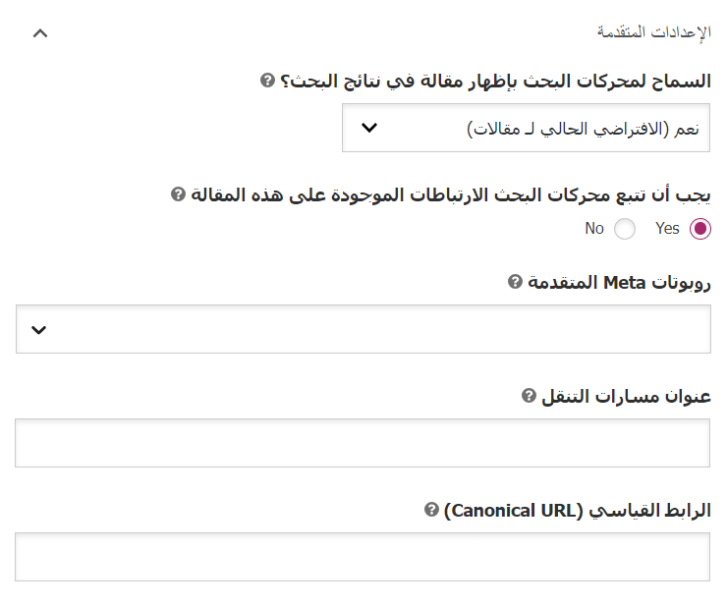Click the Canonical URL input field

[x=363, y=557]
